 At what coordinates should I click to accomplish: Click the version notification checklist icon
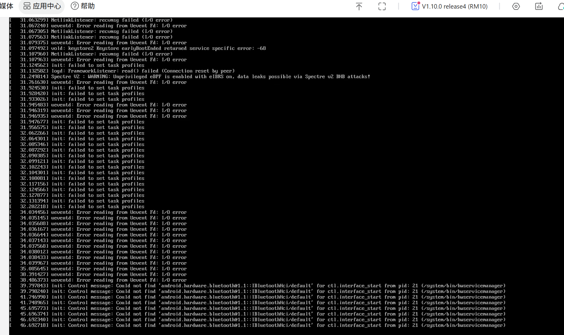[415, 6]
